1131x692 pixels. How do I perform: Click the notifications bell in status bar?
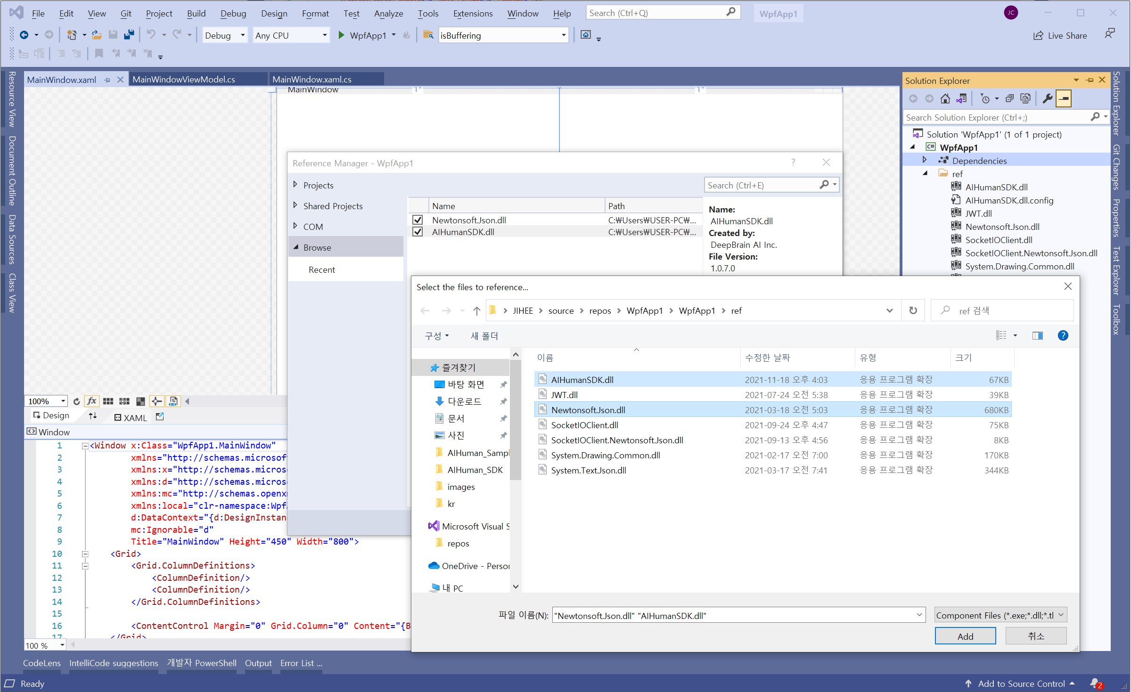click(x=1095, y=684)
